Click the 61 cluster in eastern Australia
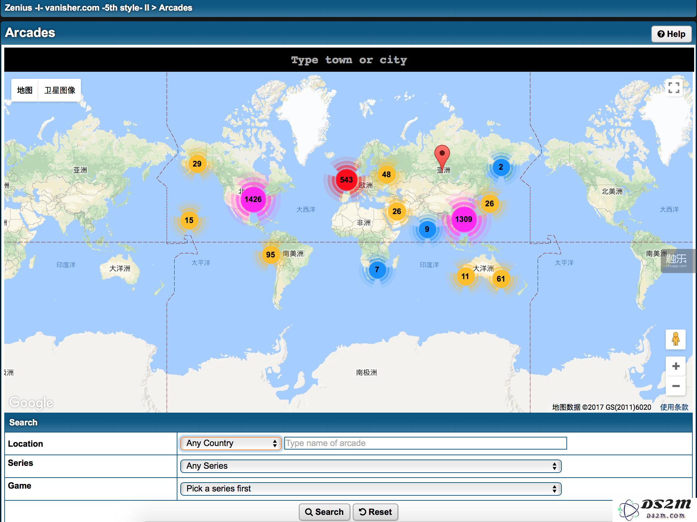Viewport: 697px width, 522px height. pyautogui.click(x=501, y=279)
